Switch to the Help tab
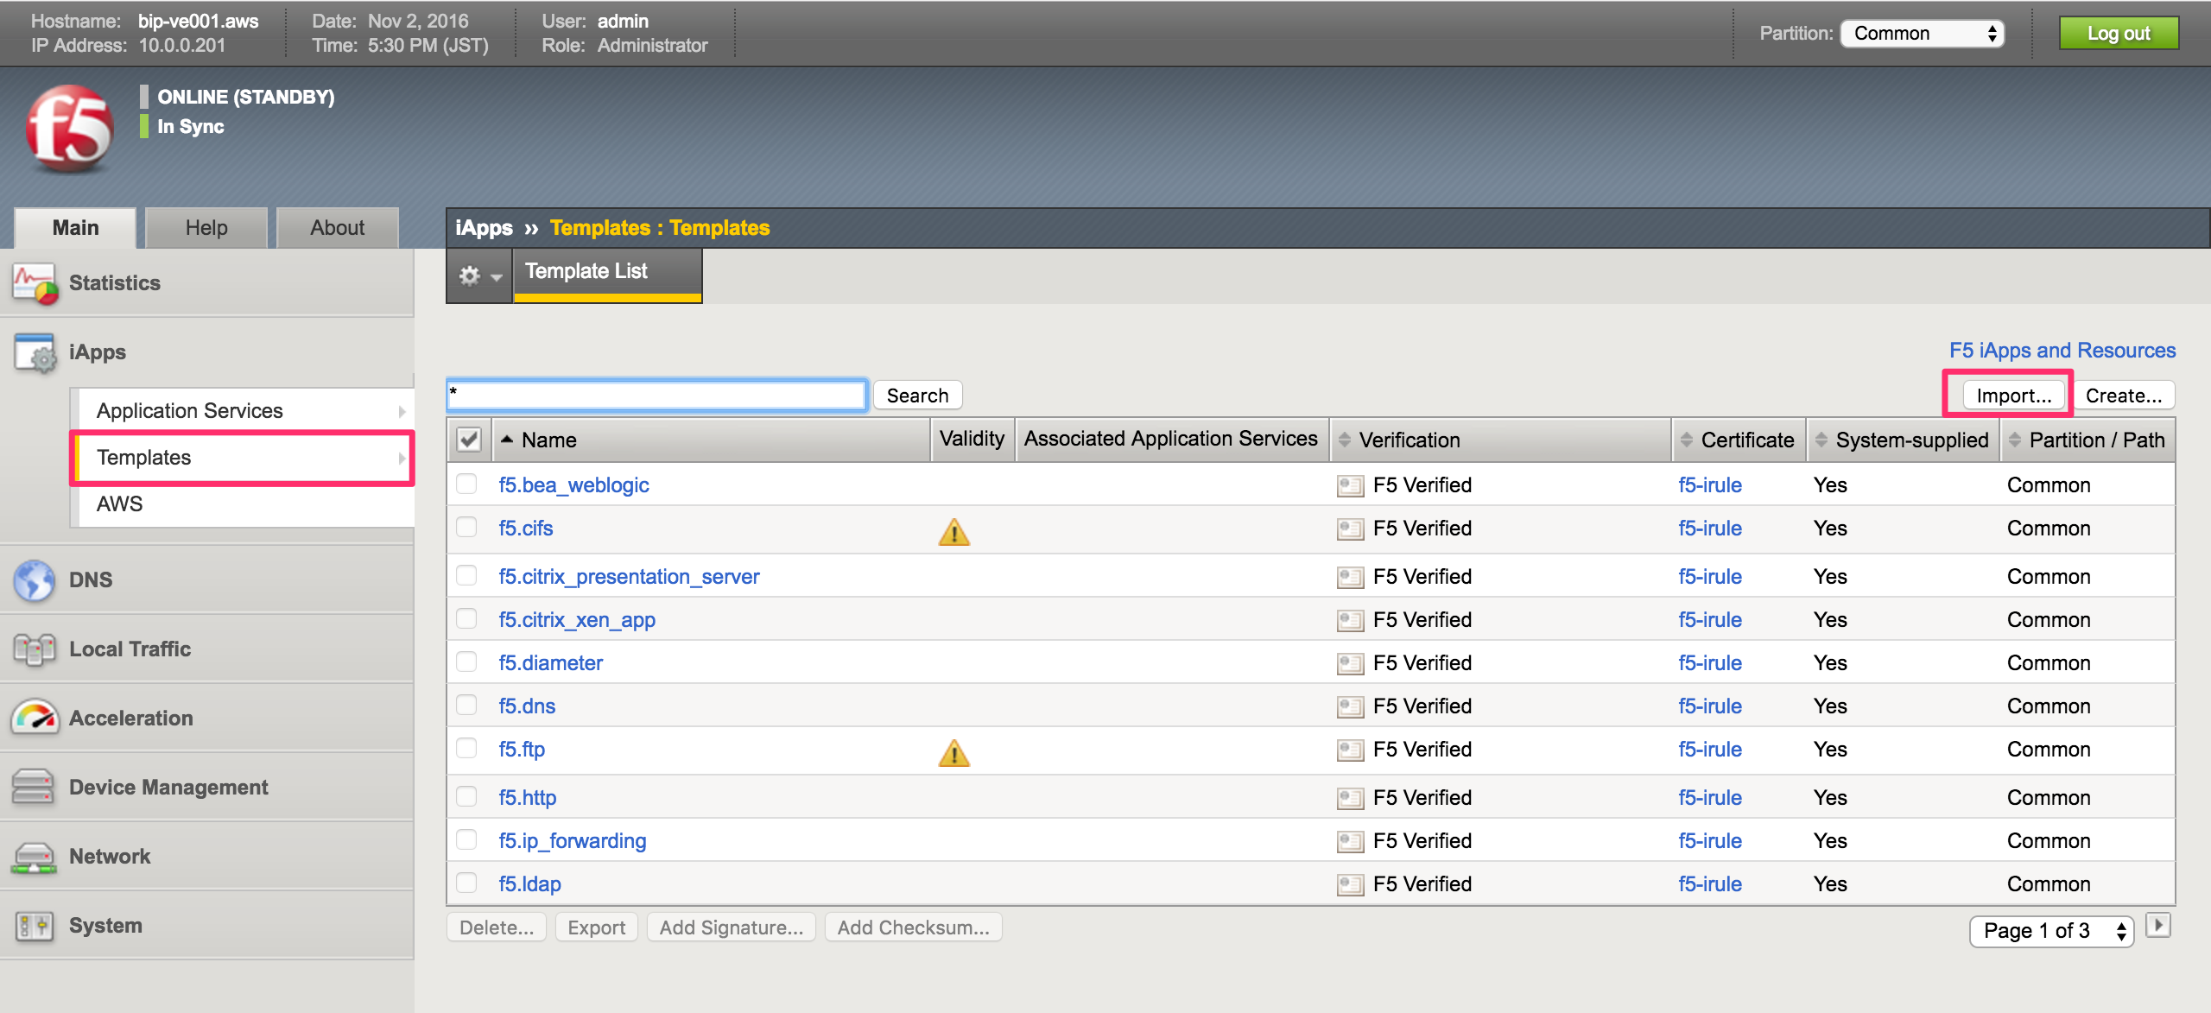This screenshot has height=1013, width=2211. (206, 228)
